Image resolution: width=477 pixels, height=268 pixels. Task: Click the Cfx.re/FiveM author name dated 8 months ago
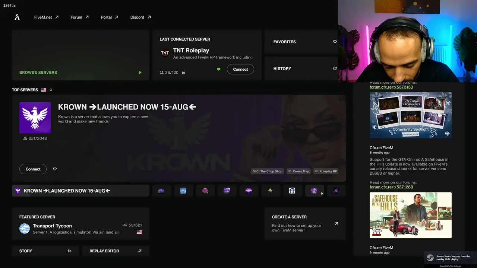tap(381, 148)
